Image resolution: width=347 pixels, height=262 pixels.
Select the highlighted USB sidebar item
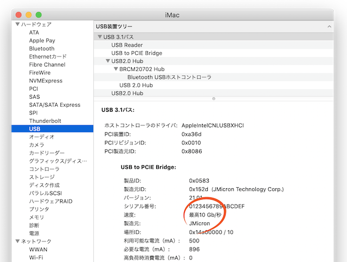pos(52,129)
